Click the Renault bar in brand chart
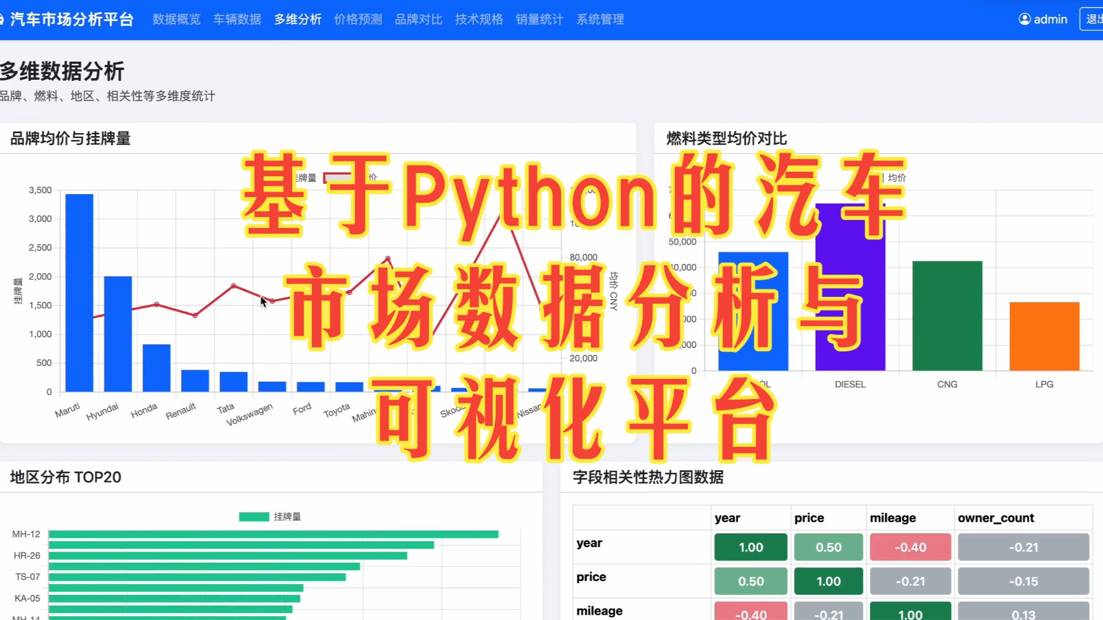The height and width of the screenshot is (620, 1103). [195, 381]
